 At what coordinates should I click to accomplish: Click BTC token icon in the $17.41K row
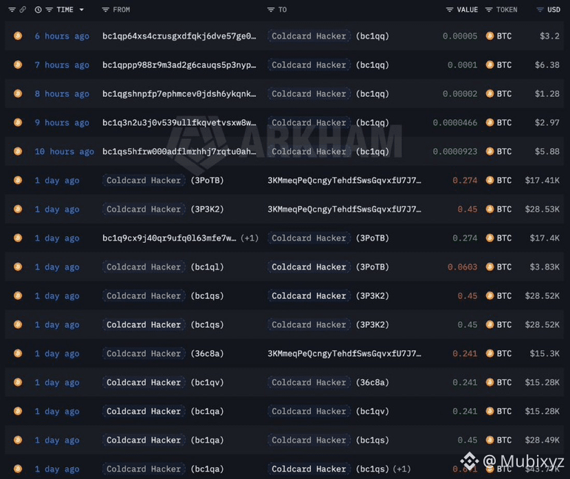click(490, 180)
